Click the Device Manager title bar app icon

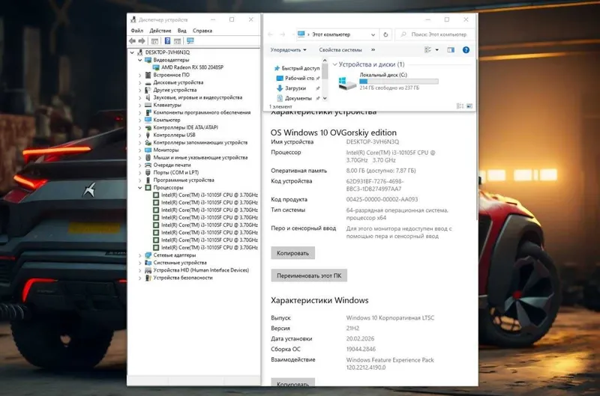click(133, 20)
